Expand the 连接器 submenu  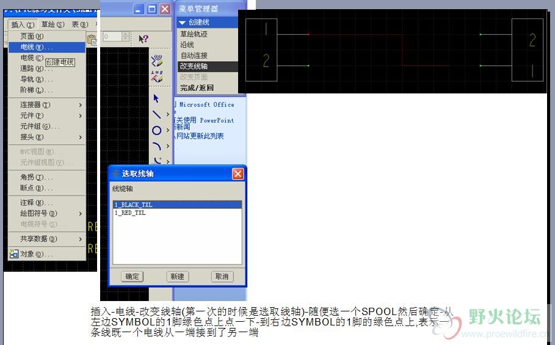point(47,105)
